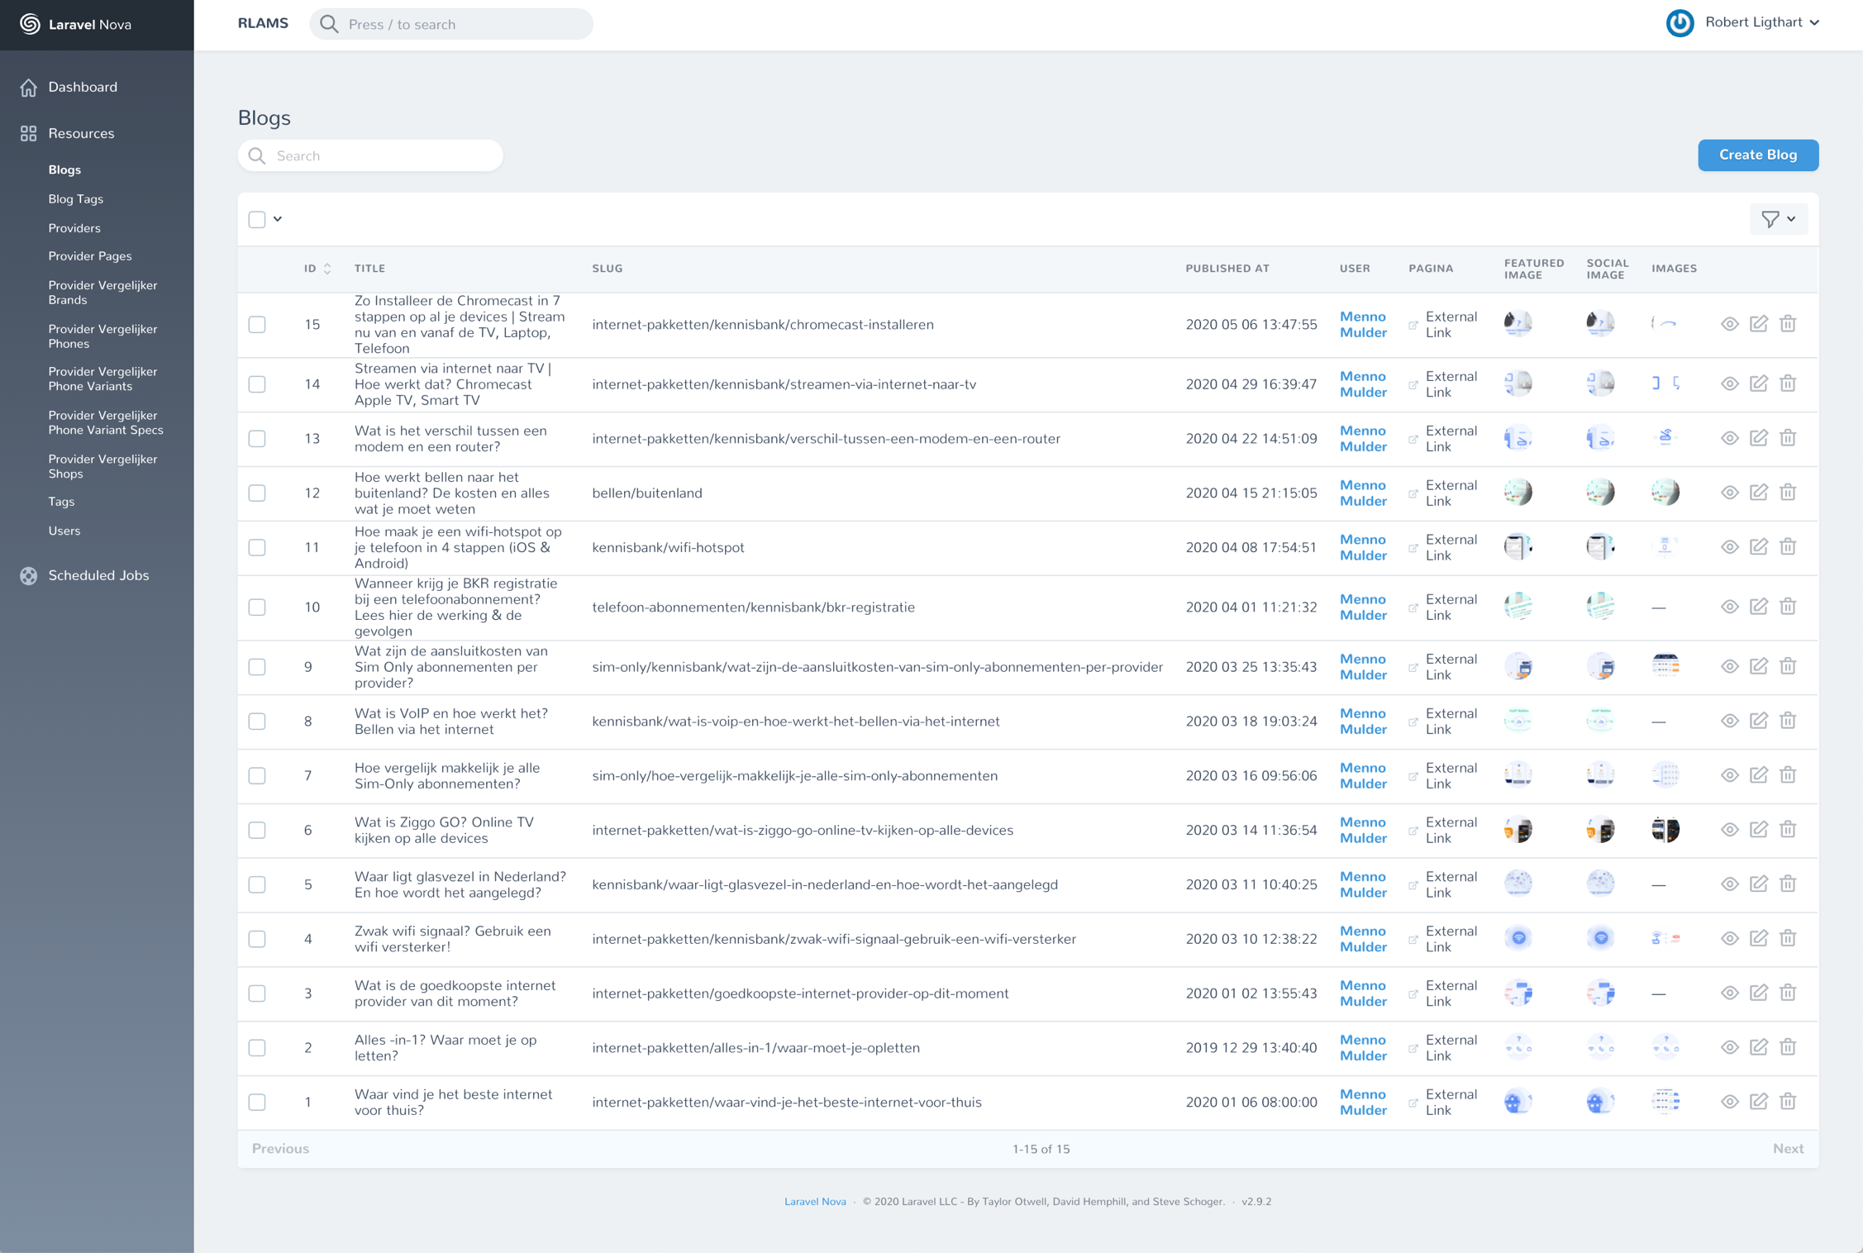Open the filter funnel dropdown
This screenshot has height=1253, width=1863.
[x=1778, y=219]
